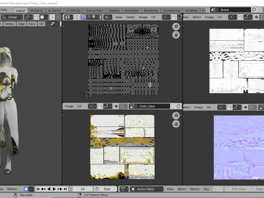Toggle fake user shield for Cloth_Color
Image resolution: width=264 pixels, height=198 pixels.
coord(173,106)
